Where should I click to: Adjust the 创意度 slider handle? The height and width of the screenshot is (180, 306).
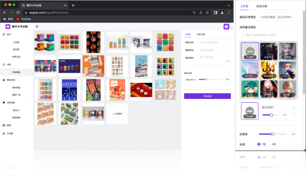[x=272, y=134]
